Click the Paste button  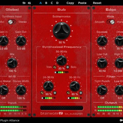[x=82, y=3]
